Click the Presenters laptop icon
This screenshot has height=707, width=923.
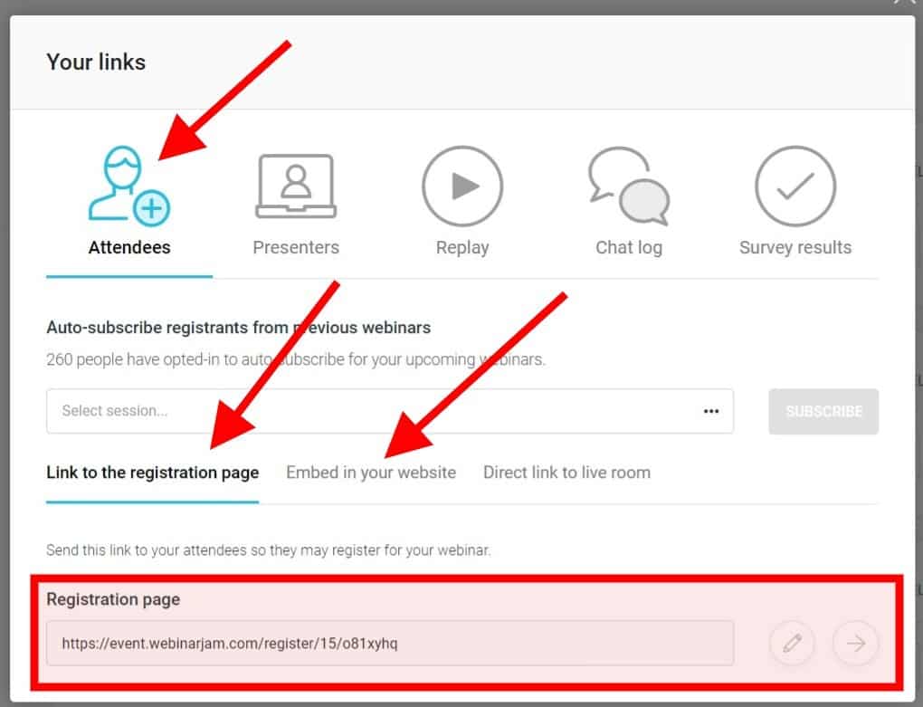296,186
